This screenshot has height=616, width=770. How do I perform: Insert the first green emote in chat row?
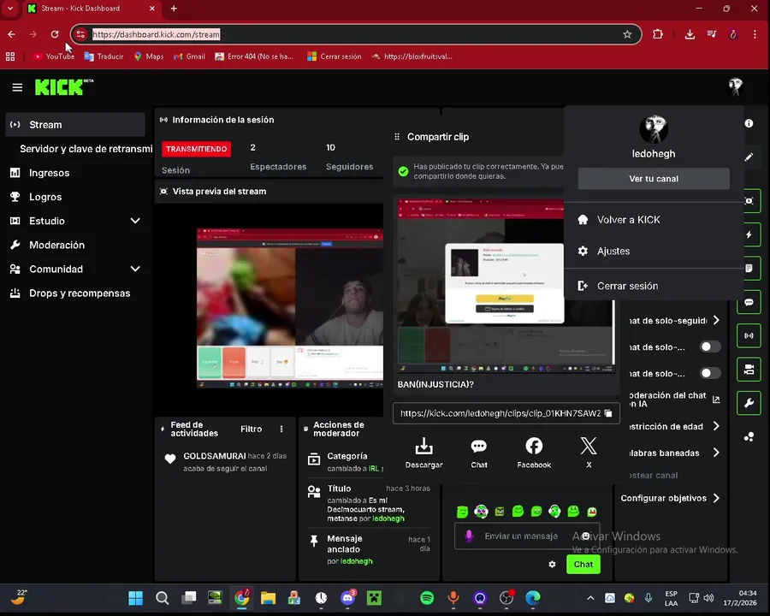pos(462,512)
